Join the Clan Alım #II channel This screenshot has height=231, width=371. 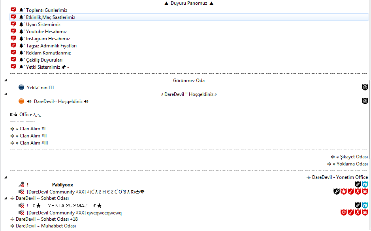28,136
